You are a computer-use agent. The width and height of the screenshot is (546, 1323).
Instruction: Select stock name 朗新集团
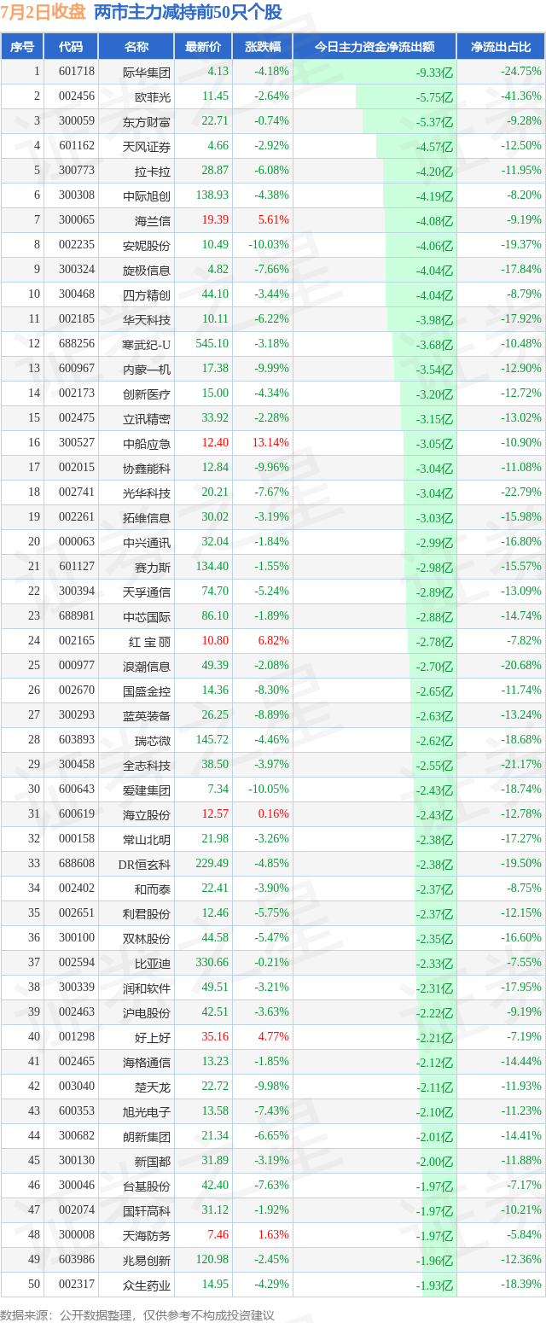click(147, 1136)
